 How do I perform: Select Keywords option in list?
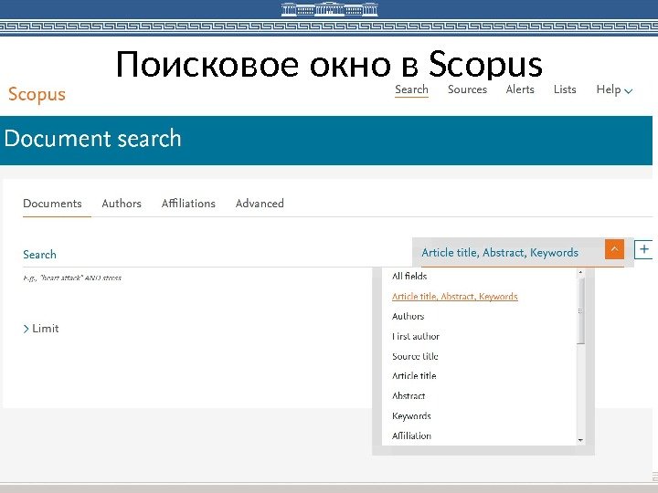[411, 416]
